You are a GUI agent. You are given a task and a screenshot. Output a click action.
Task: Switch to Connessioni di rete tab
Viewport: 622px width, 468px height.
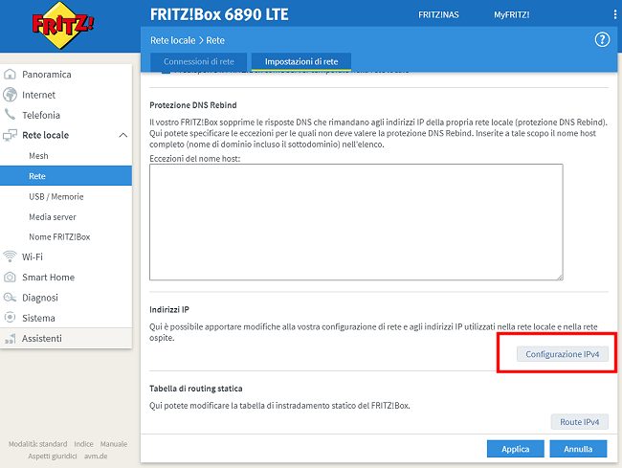pos(199,62)
